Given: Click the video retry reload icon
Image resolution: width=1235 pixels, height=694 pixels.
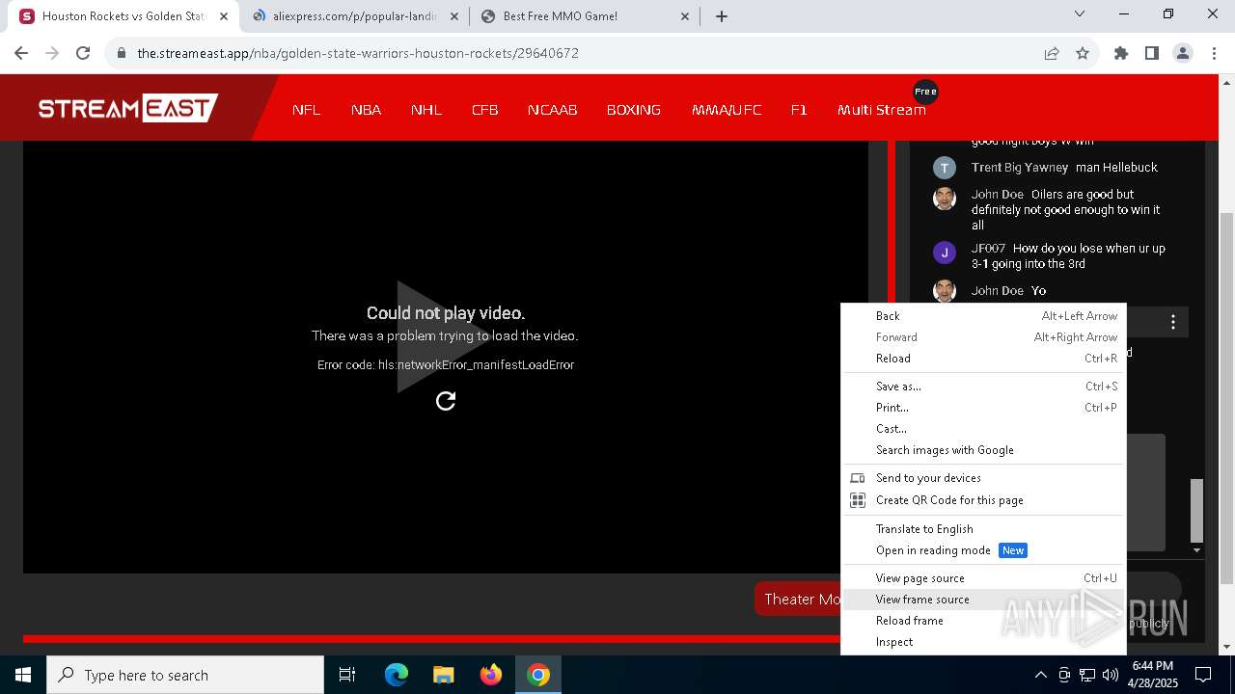Looking at the screenshot, I should tap(446, 401).
